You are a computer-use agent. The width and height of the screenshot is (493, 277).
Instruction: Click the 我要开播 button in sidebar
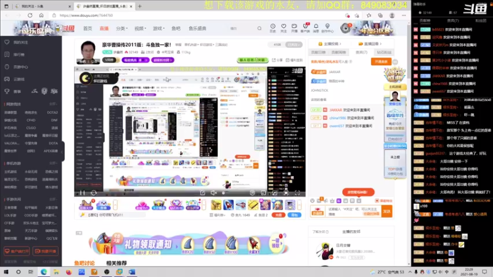click(46, 251)
